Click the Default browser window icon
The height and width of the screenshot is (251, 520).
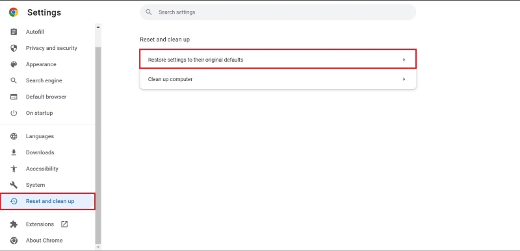pyautogui.click(x=14, y=97)
